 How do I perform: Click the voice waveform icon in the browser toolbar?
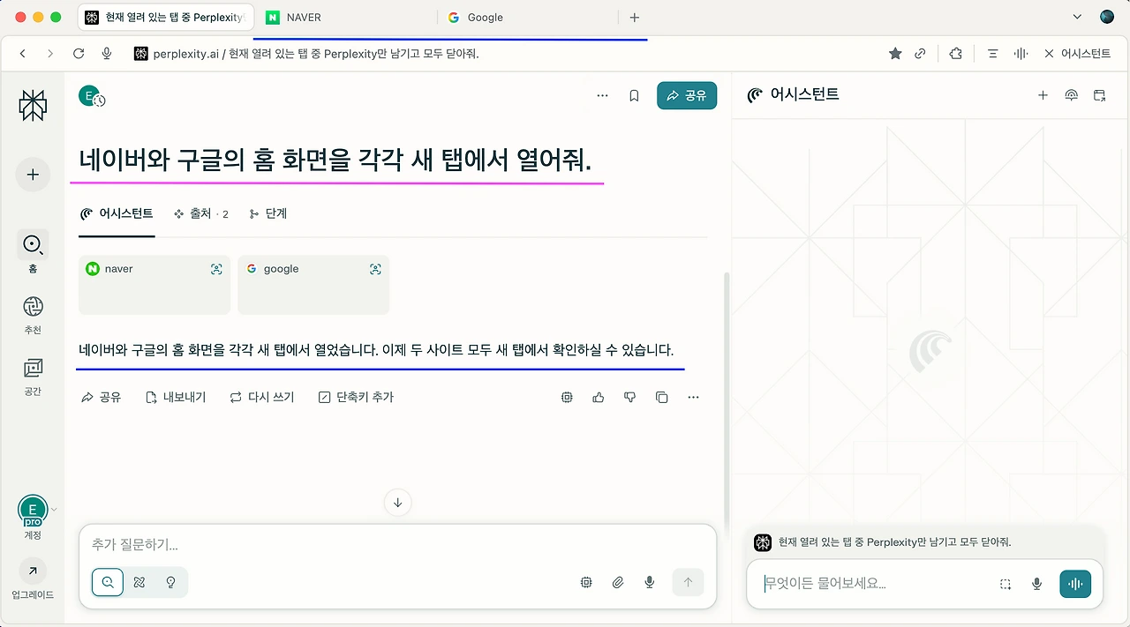coord(1021,54)
